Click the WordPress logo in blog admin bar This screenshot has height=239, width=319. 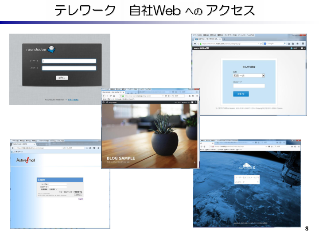[104, 103]
